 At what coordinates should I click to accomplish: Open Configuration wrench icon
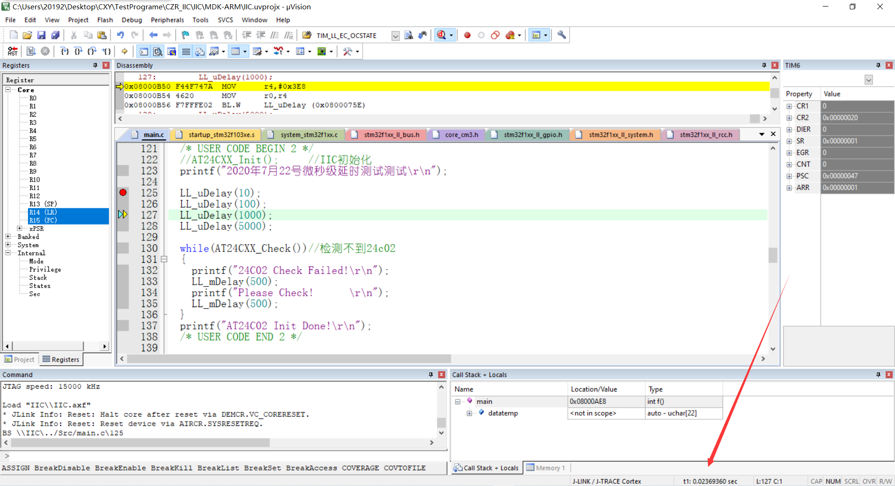(x=562, y=35)
